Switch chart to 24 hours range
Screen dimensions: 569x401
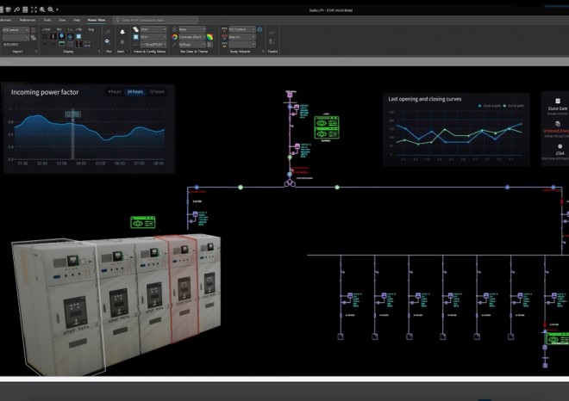pyautogui.click(x=134, y=91)
